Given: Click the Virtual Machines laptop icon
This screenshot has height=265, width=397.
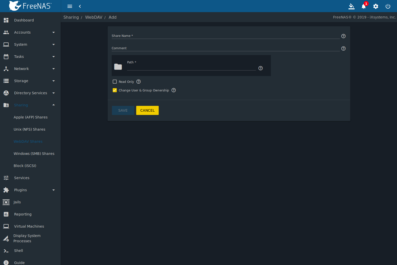Looking at the screenshot, I should click(6, 226).
